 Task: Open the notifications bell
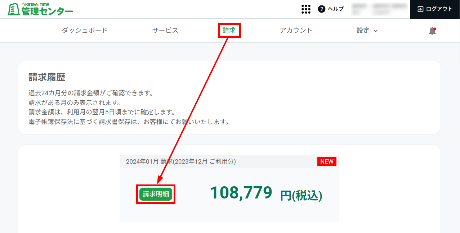click(x=432, y=31)
